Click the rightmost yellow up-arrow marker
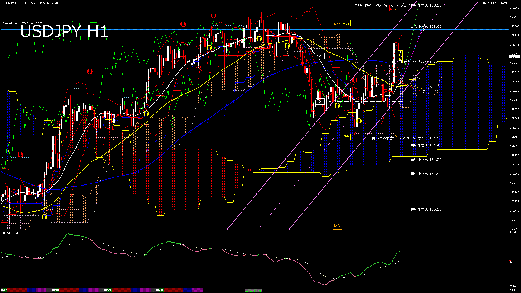Image resolution: width=521 pixels, height=293 pixels. point(359,121)
